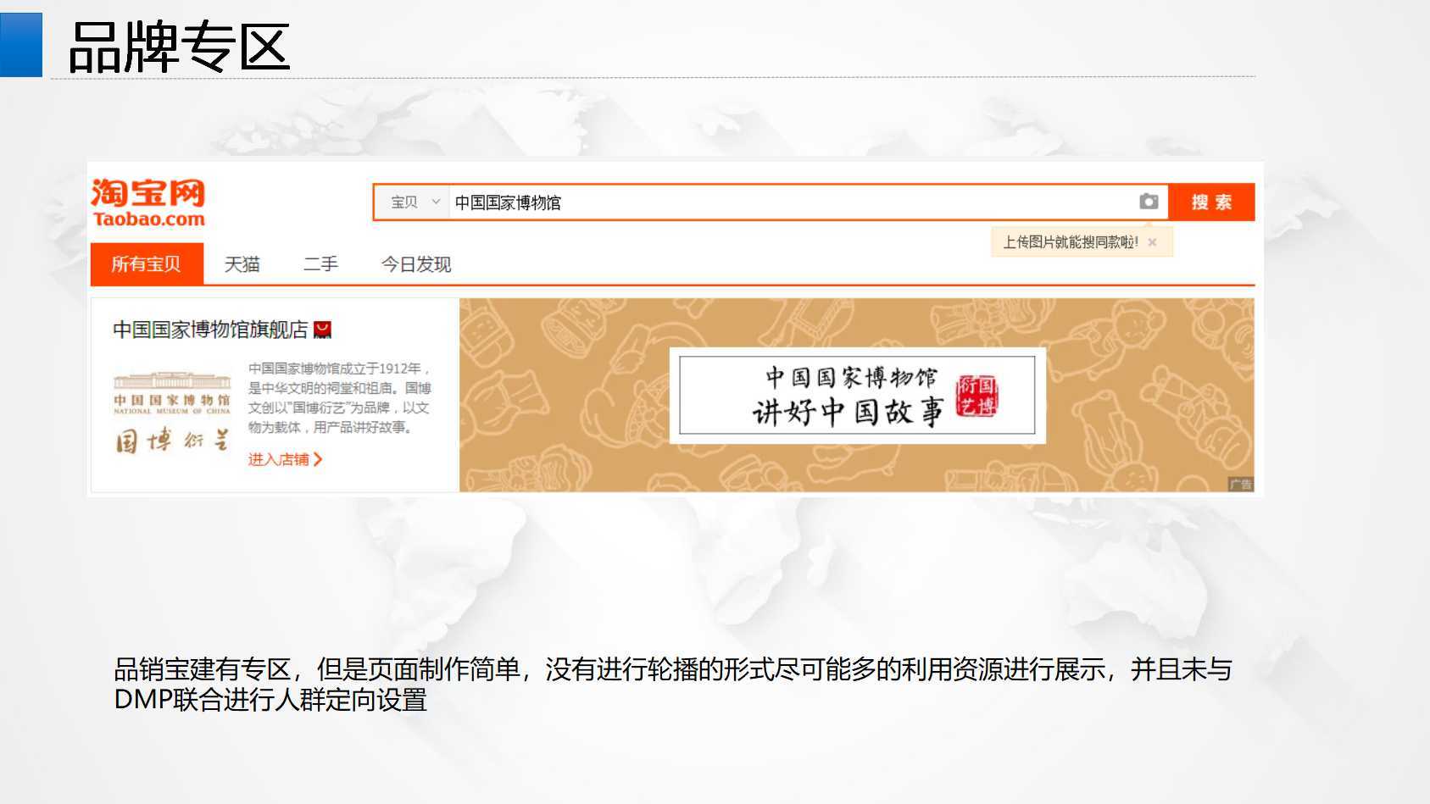Click the store description text about 1912
This screenshot has height=804, width=1430.
pyautogui.click(x=340, y=397)
